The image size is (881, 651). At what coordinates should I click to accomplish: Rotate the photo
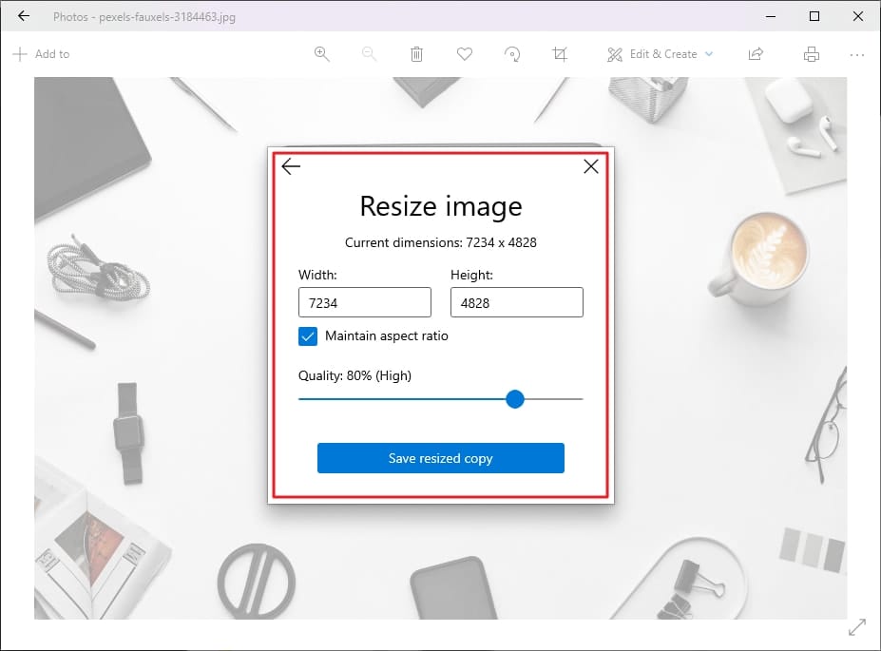coord(512,54)
